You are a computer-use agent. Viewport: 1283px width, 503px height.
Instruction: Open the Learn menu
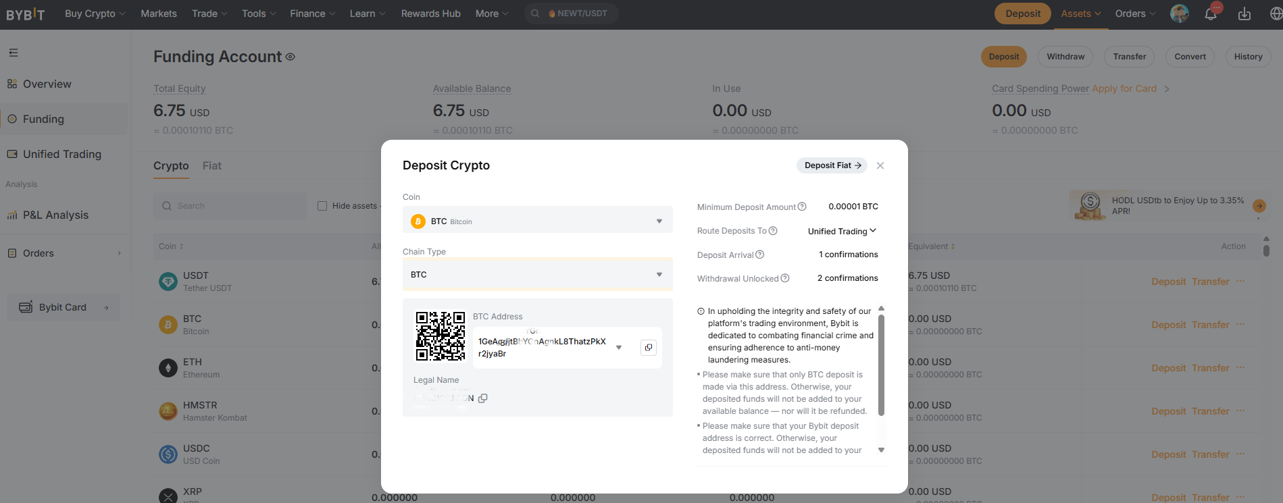point(368,14)
